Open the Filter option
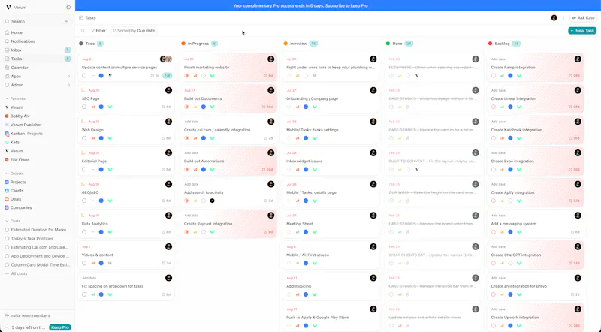 click(x=98, y=31)
